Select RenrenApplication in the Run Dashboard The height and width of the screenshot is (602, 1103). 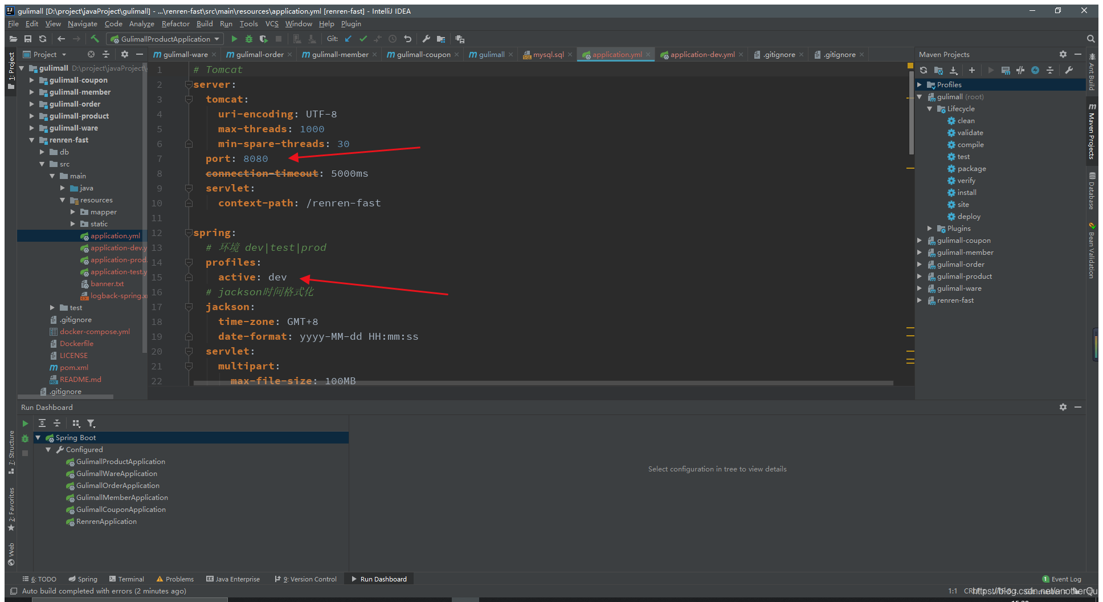point(107,522)
